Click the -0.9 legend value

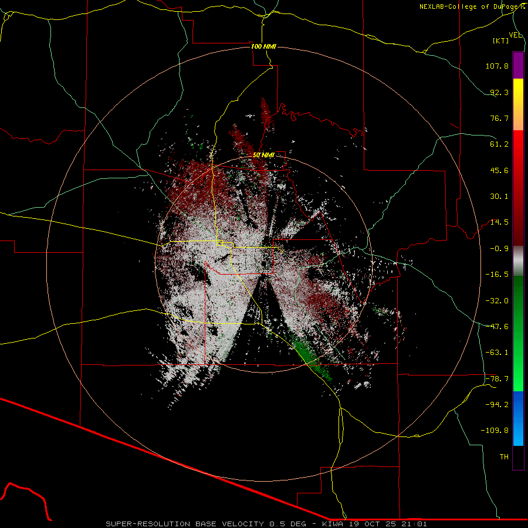point(499,249)
